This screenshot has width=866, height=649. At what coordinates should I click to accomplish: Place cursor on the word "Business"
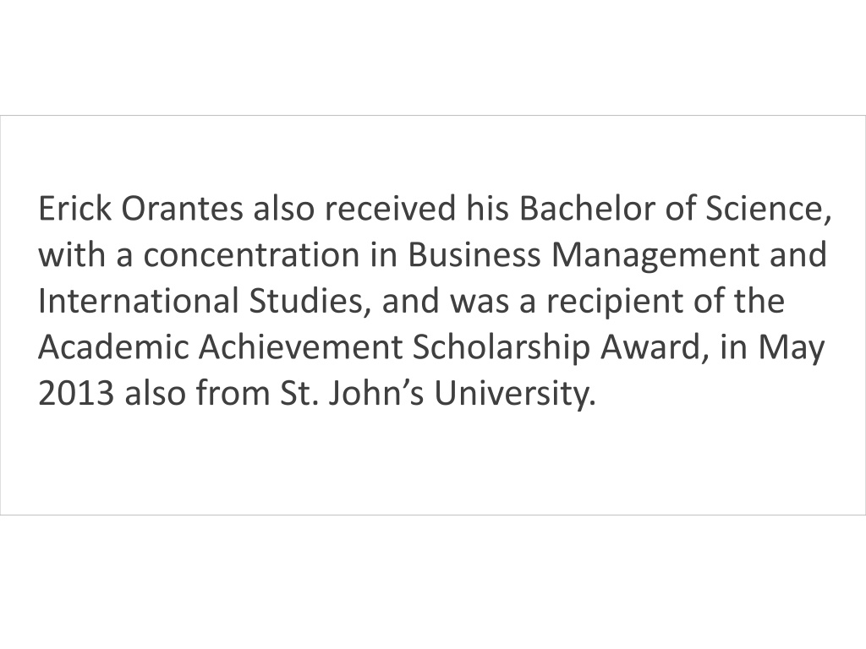(474, 255)
